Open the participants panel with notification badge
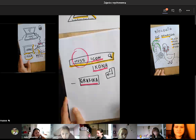Image resolution: width=196 pixels, height=140 pixels. tap(165, 10)
